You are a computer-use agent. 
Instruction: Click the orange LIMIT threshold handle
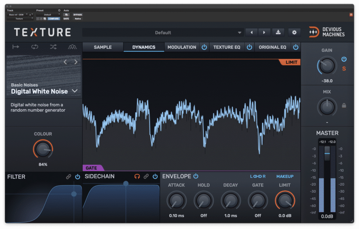coord(290,62)
